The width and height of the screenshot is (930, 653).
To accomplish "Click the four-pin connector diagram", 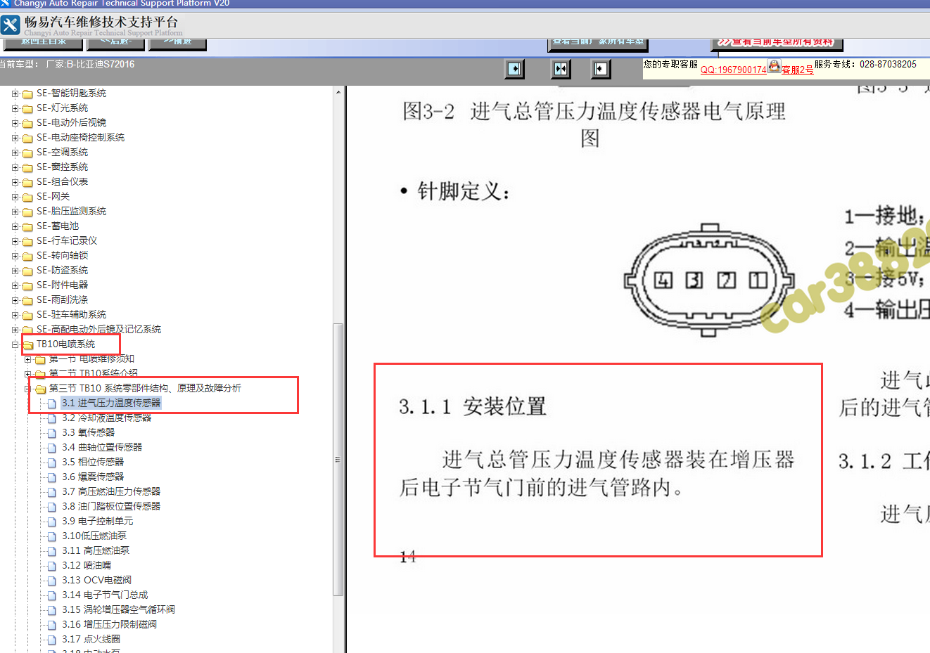I will coord(709,280).
